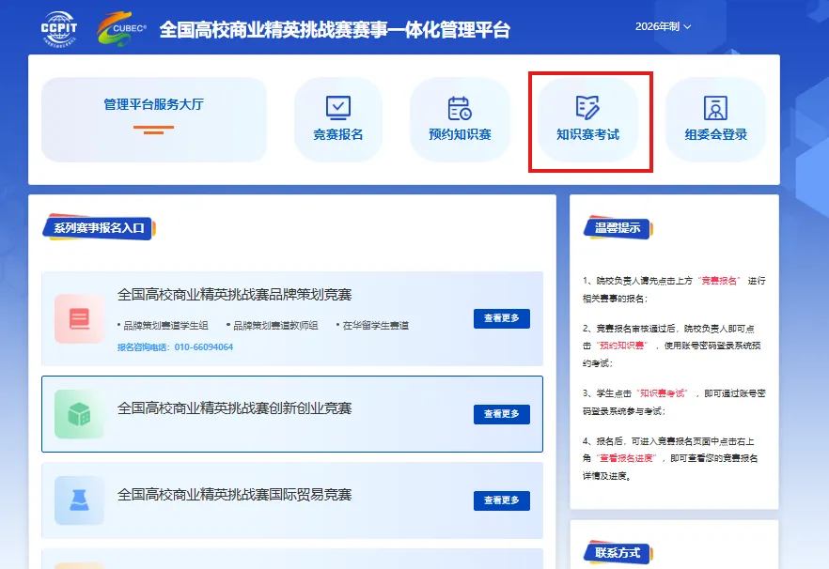Click the red book icon for 品牌策划竞赛

[79, 318]
